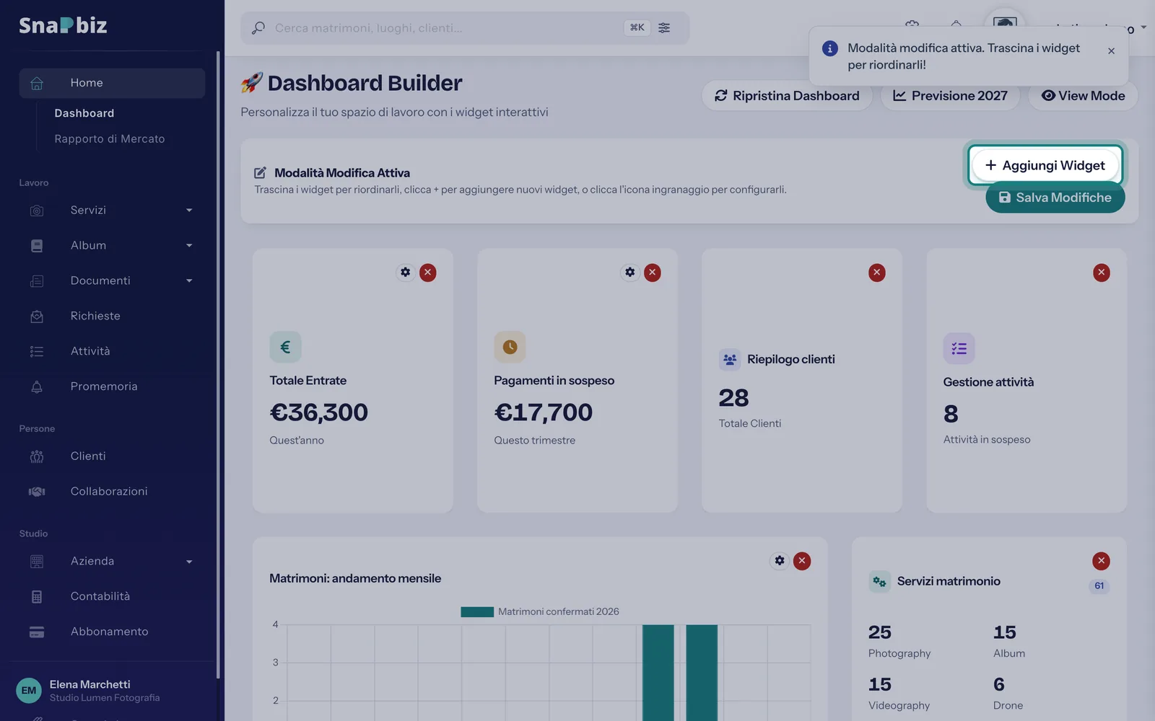Open Rapporto di Mercato submenu item
This screenshot has width=1155, height=721.
pyautogui.click(x=110, y=138)
